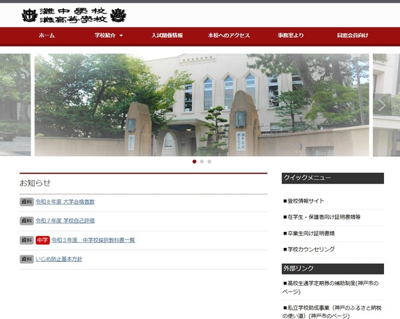Click the お知らせ section heading
The height and width of the screenshot is (319, 400).
click(x=35, y=183)
